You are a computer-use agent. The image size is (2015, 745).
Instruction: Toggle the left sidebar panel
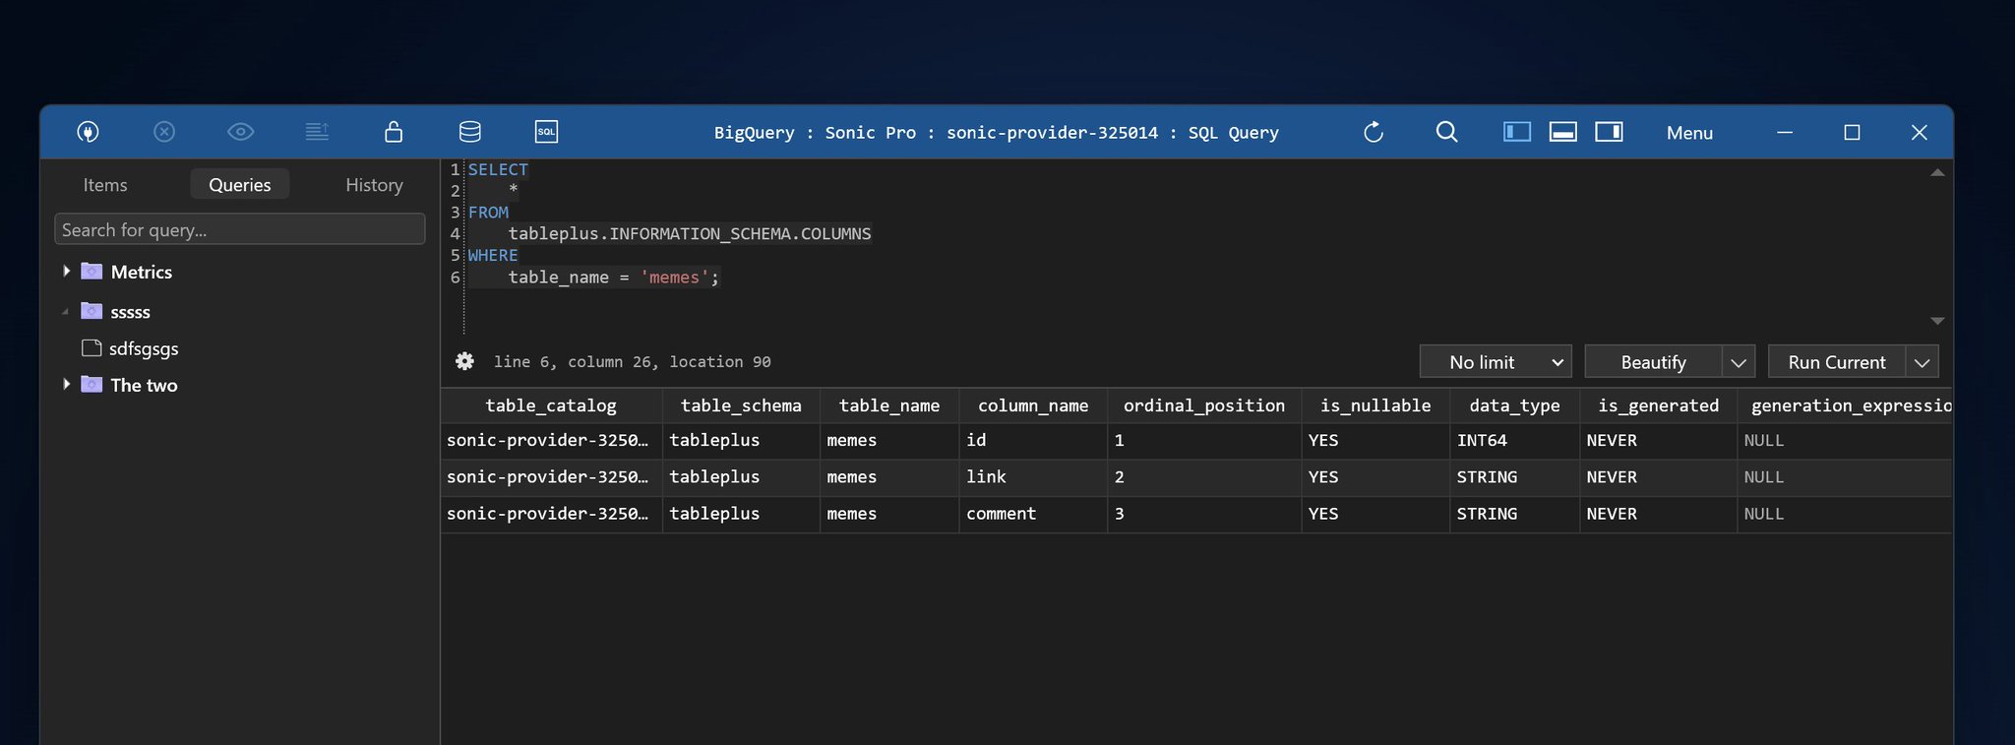[1517, 132]
